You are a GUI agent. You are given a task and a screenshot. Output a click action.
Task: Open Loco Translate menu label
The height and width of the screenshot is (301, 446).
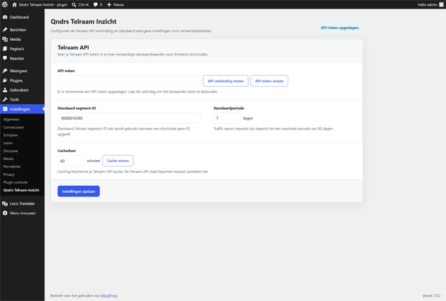coord(22,204)
